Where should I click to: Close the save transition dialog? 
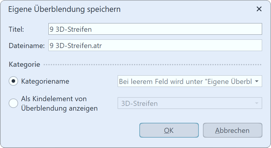[259, 9]
